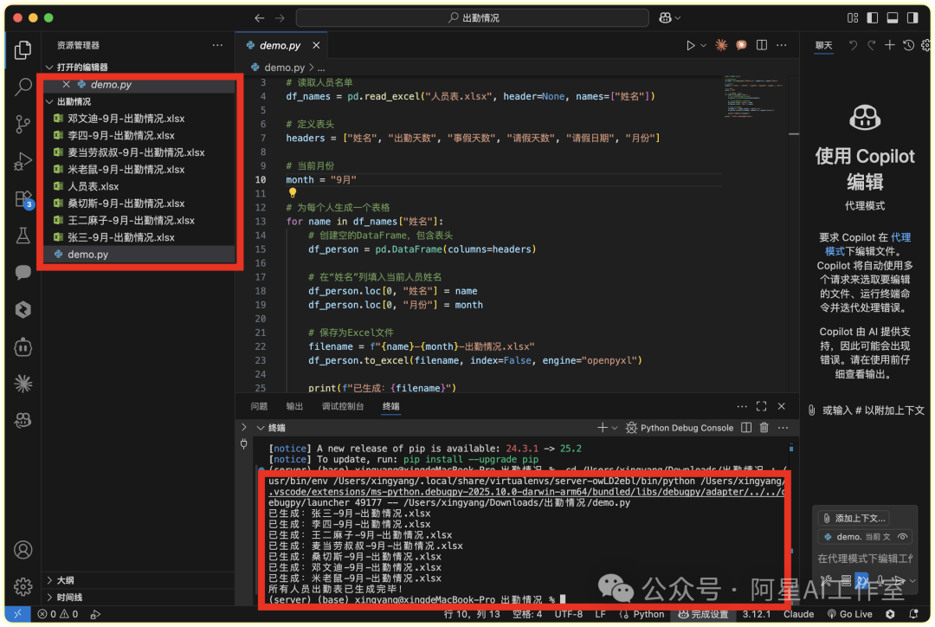The width and height of the screenshot is (935, 627).
Task: Open the Testing flask icon
Action: pyautogui.click(x=23, y=236)
